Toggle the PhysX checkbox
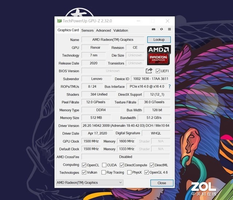Image resolution: width=233 pixels, height=200 pixels. tap(129, 172)
